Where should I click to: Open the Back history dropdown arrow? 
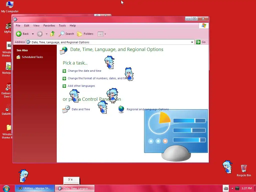point(33,34)
